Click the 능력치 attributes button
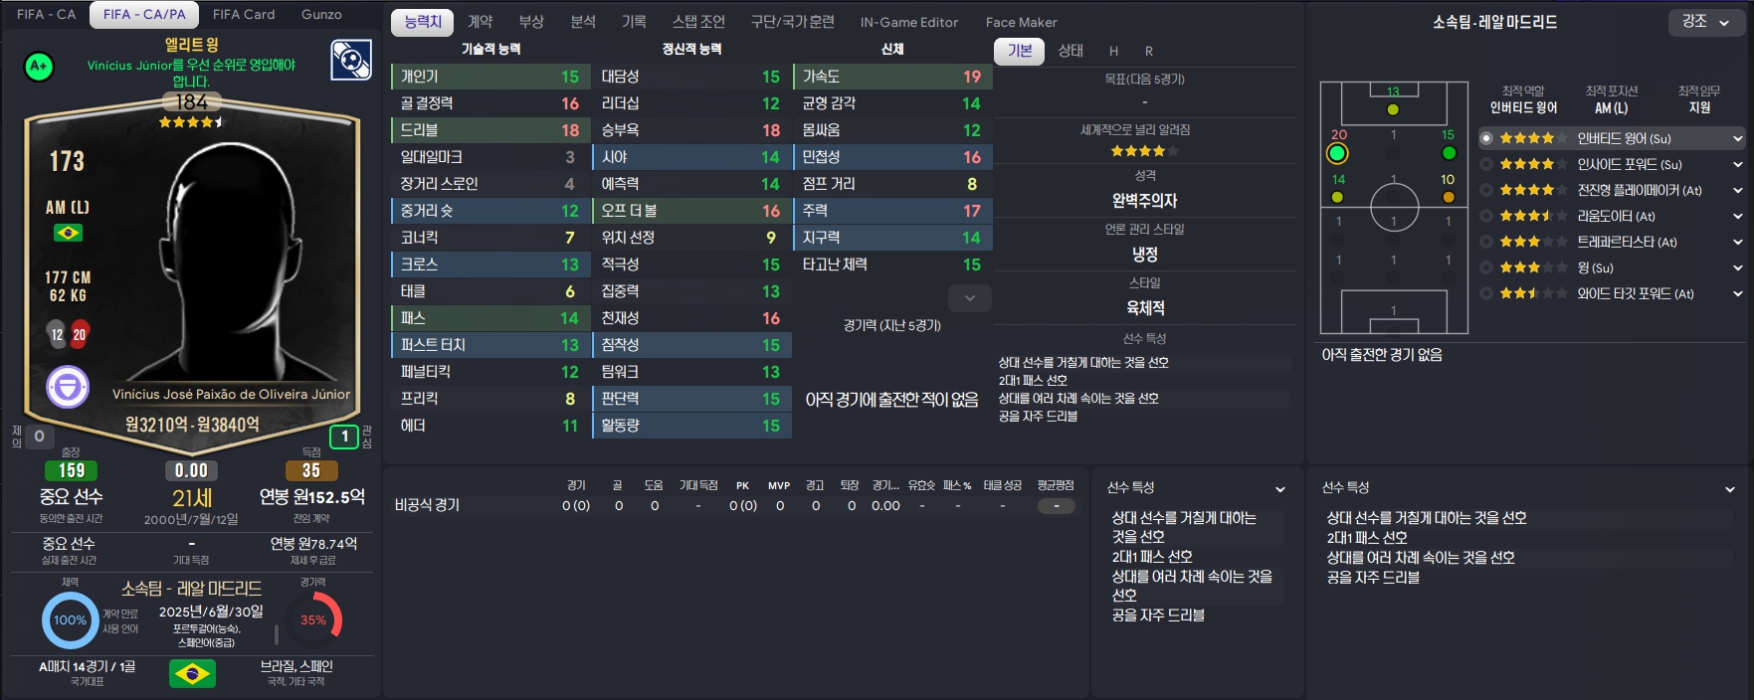 (423, 22)
